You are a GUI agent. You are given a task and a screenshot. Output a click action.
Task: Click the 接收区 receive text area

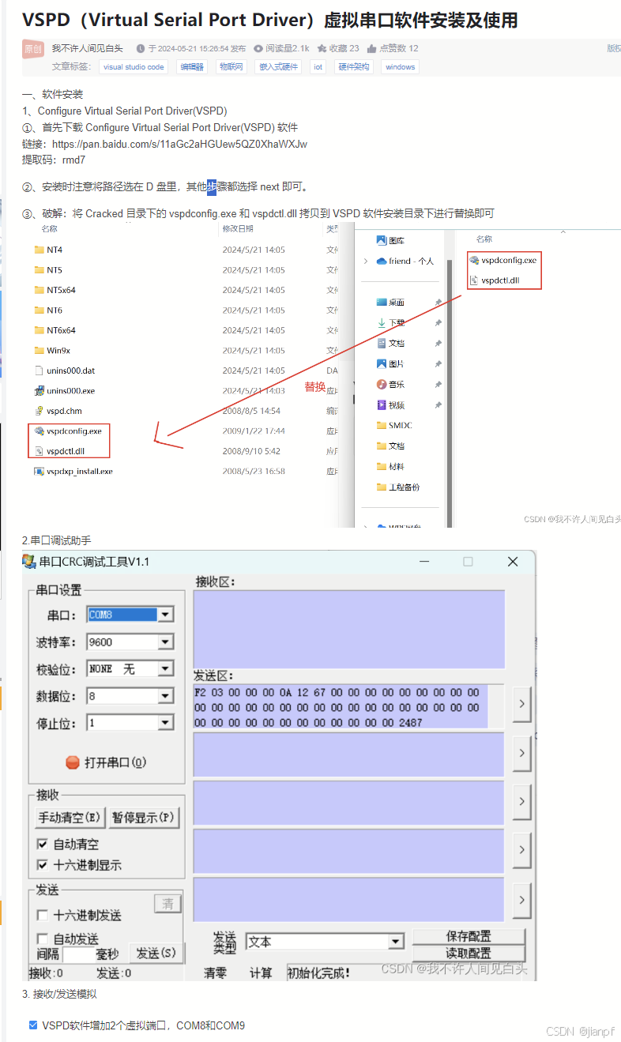(348, 629)
